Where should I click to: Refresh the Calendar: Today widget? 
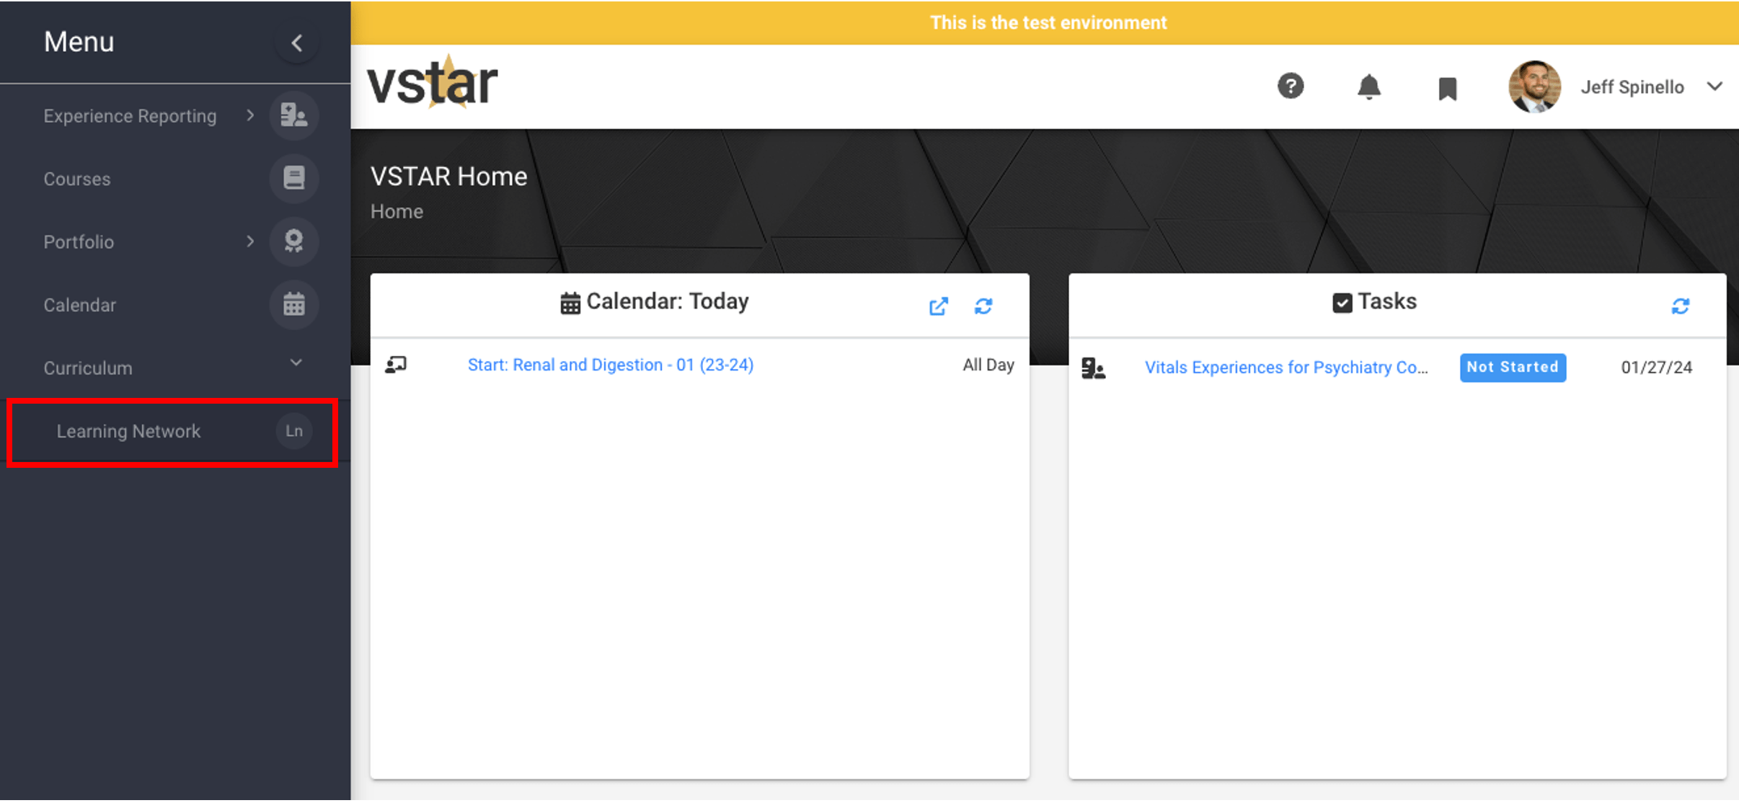pyautogui.click(x=983, y=306)
